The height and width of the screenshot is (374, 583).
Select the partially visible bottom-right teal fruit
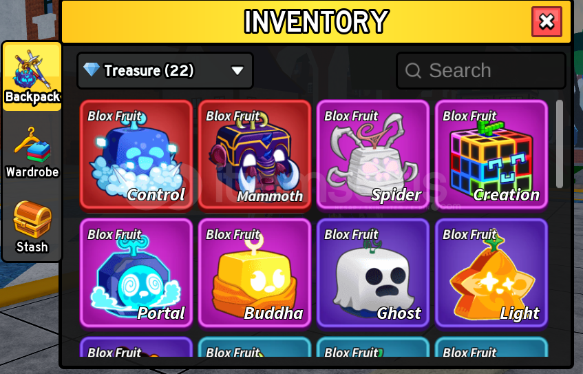pos(491,347)
